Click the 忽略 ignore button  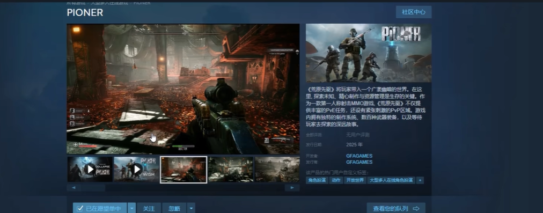tap(174, 208)
